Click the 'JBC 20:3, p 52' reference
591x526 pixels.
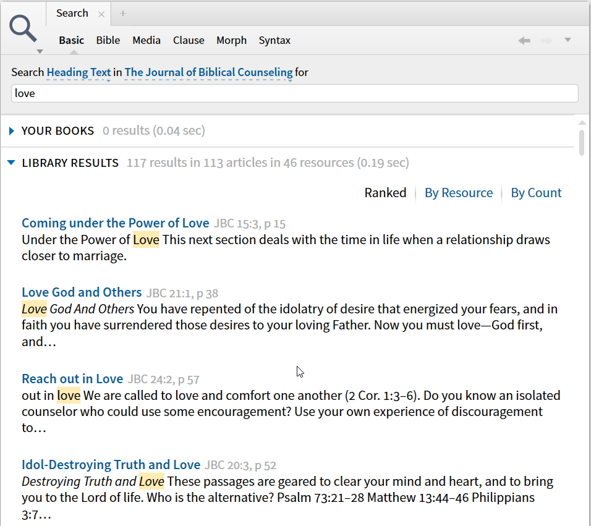point(240,465)
